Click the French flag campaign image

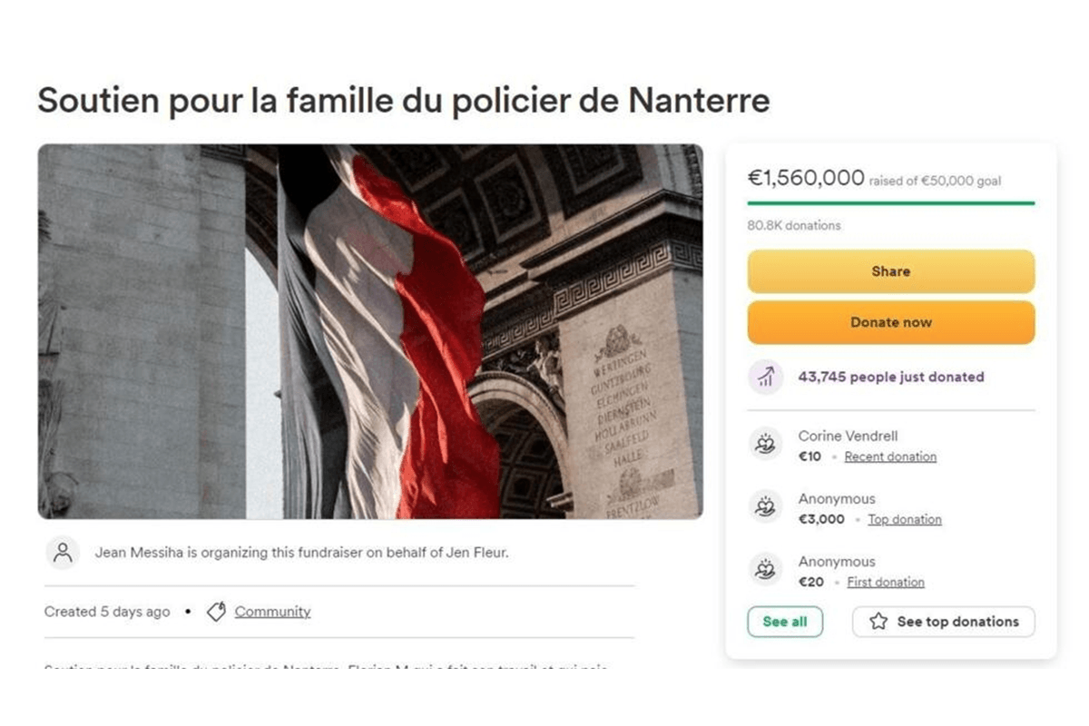pos(370,331)
